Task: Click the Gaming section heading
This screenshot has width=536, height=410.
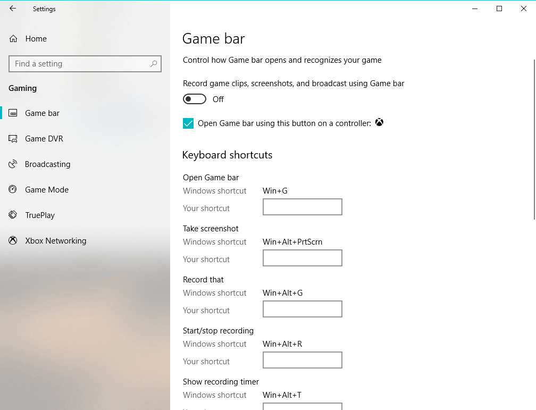Action: pyautogui.click(x=22, y=88)
